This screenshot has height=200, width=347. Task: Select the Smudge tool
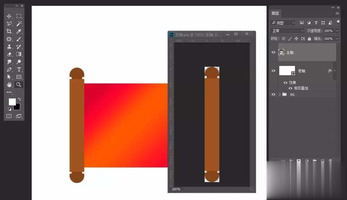point(9,62)
